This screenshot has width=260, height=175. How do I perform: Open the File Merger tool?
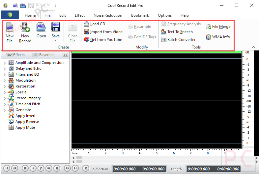pos(219,27)
